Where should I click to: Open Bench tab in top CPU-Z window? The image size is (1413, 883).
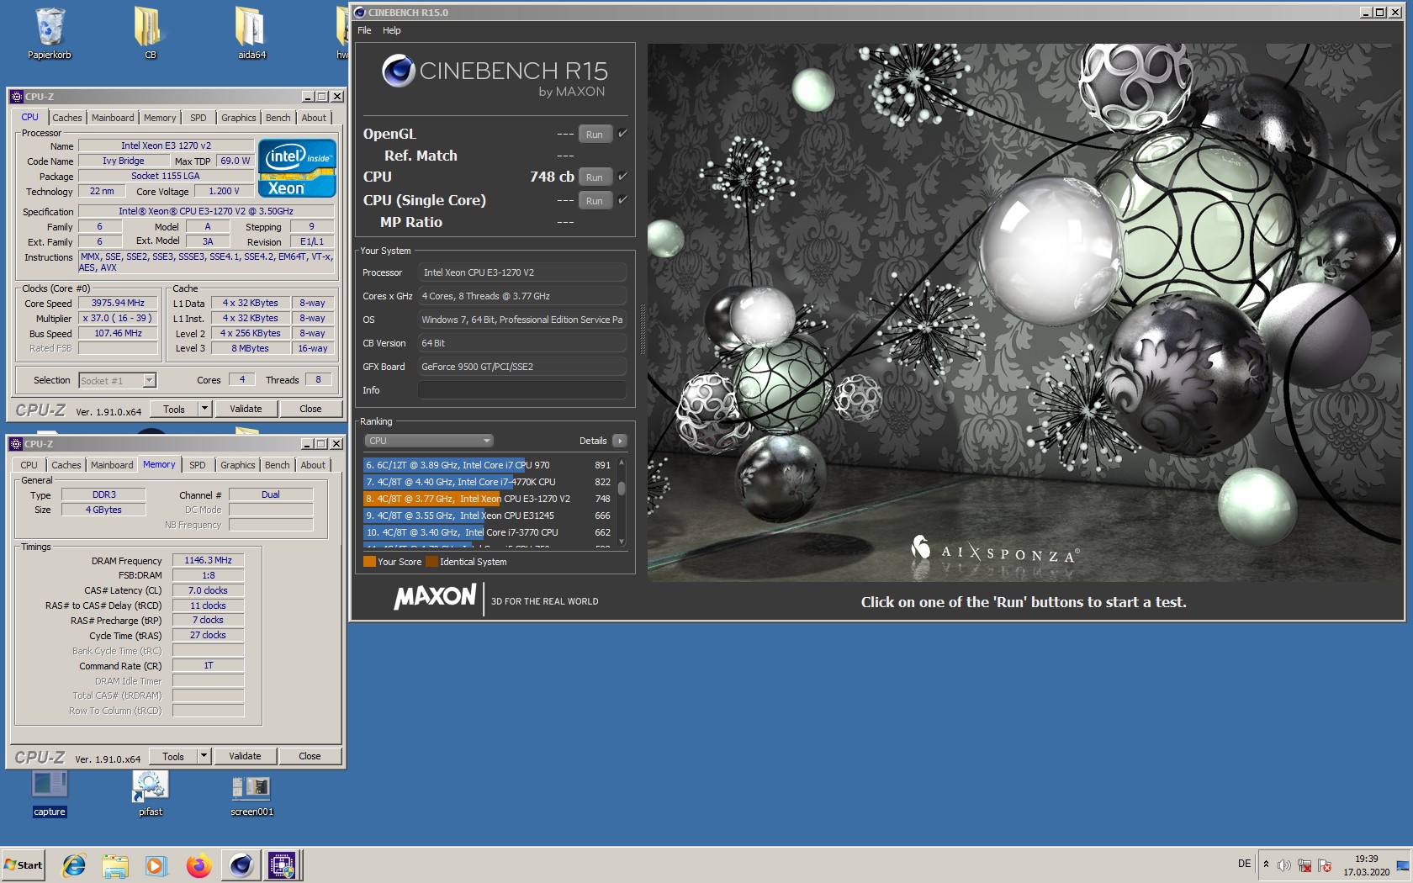tap(278, 118)
